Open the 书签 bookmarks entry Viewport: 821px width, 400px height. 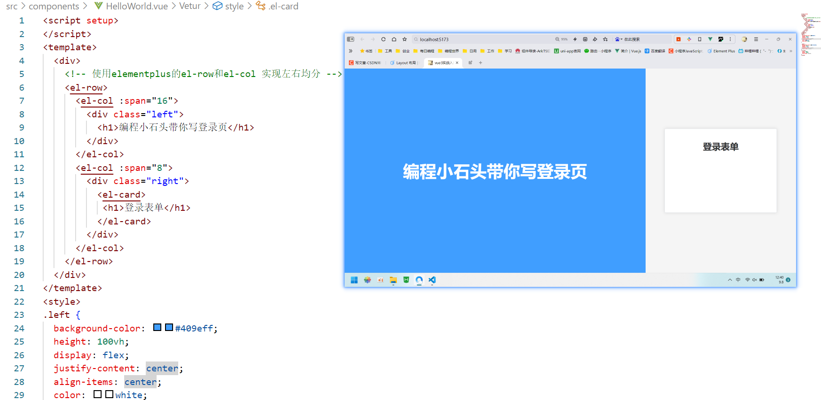pyautogui.click(x=366, y=51)
